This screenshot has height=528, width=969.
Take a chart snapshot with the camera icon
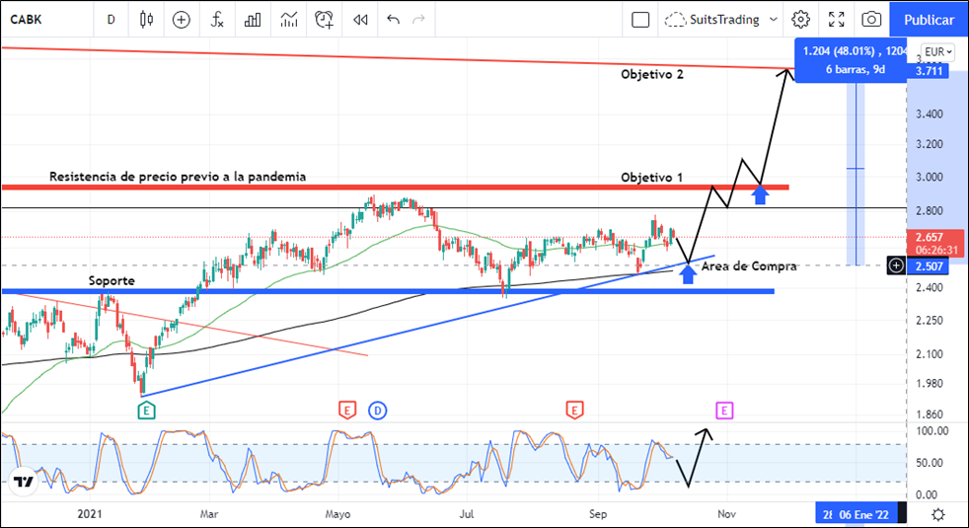(870, 19)
